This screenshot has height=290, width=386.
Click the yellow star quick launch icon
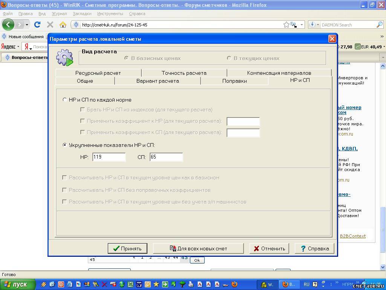(156, 284)
